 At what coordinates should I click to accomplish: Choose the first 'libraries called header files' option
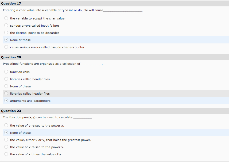click(6, 79)
